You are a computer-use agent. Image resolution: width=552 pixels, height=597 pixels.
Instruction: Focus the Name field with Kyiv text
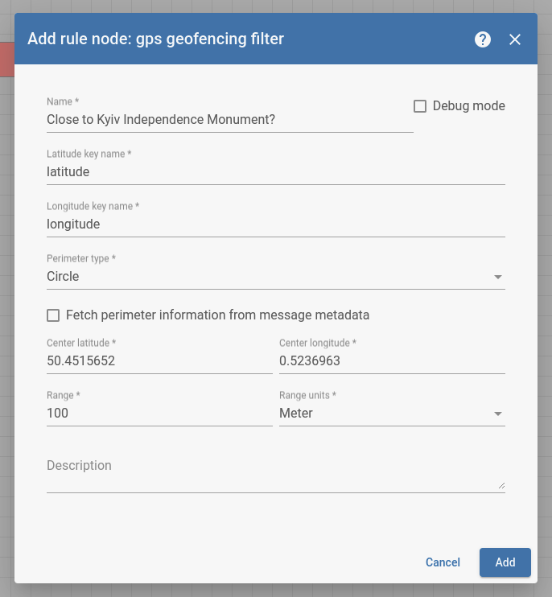(x=230, y=120)
